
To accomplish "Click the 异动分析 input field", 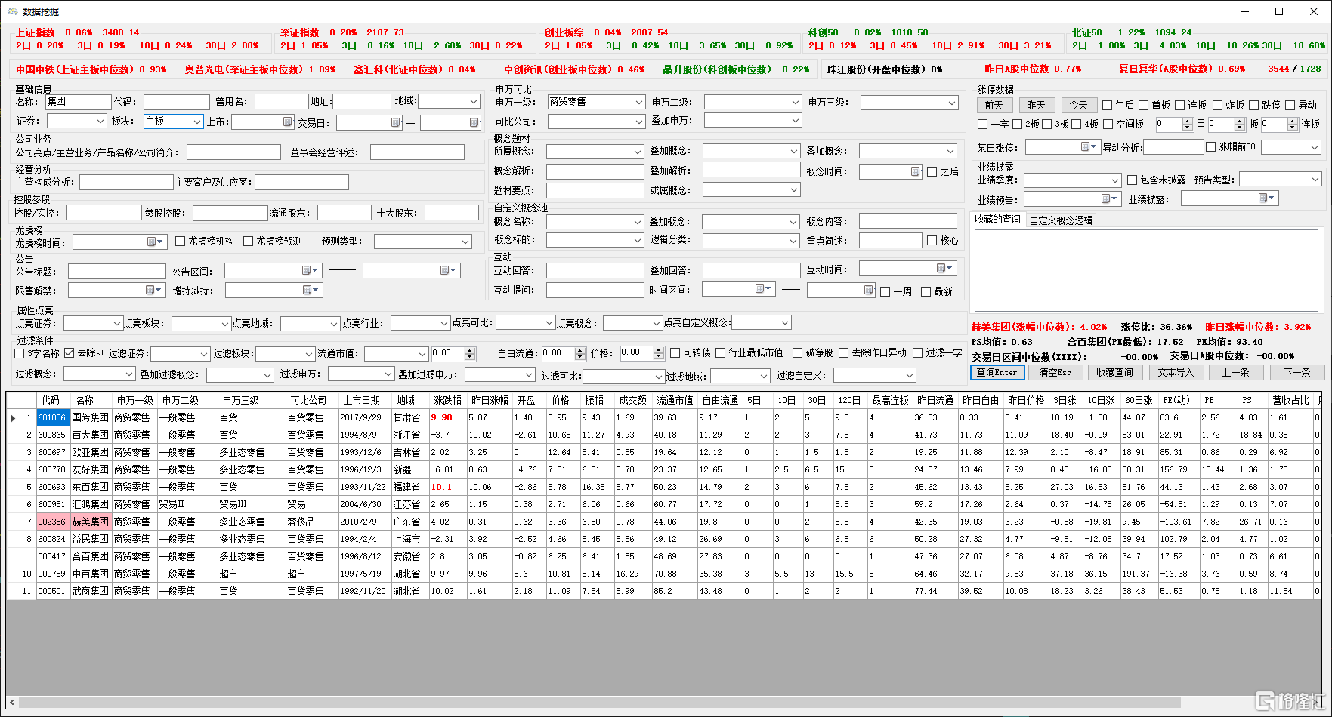I will pos(1173,146).
